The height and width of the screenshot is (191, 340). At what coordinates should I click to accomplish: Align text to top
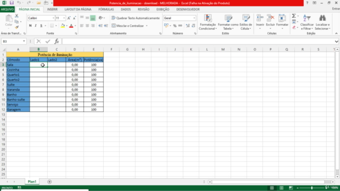click(x=82, y=18)
